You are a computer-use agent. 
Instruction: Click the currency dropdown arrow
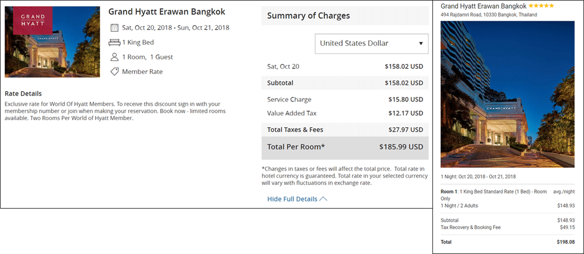point(421,43)
